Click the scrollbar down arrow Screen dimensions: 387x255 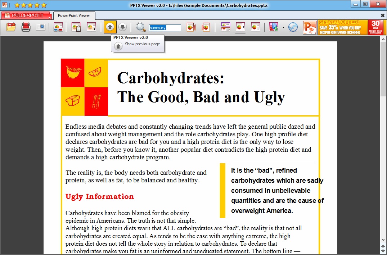point(383,240)
